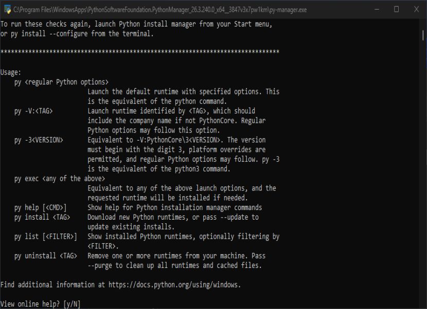The image size is (427, 309).
Task: Click 'py exec <any of the above>' line
Action: [x=60, y=179]
